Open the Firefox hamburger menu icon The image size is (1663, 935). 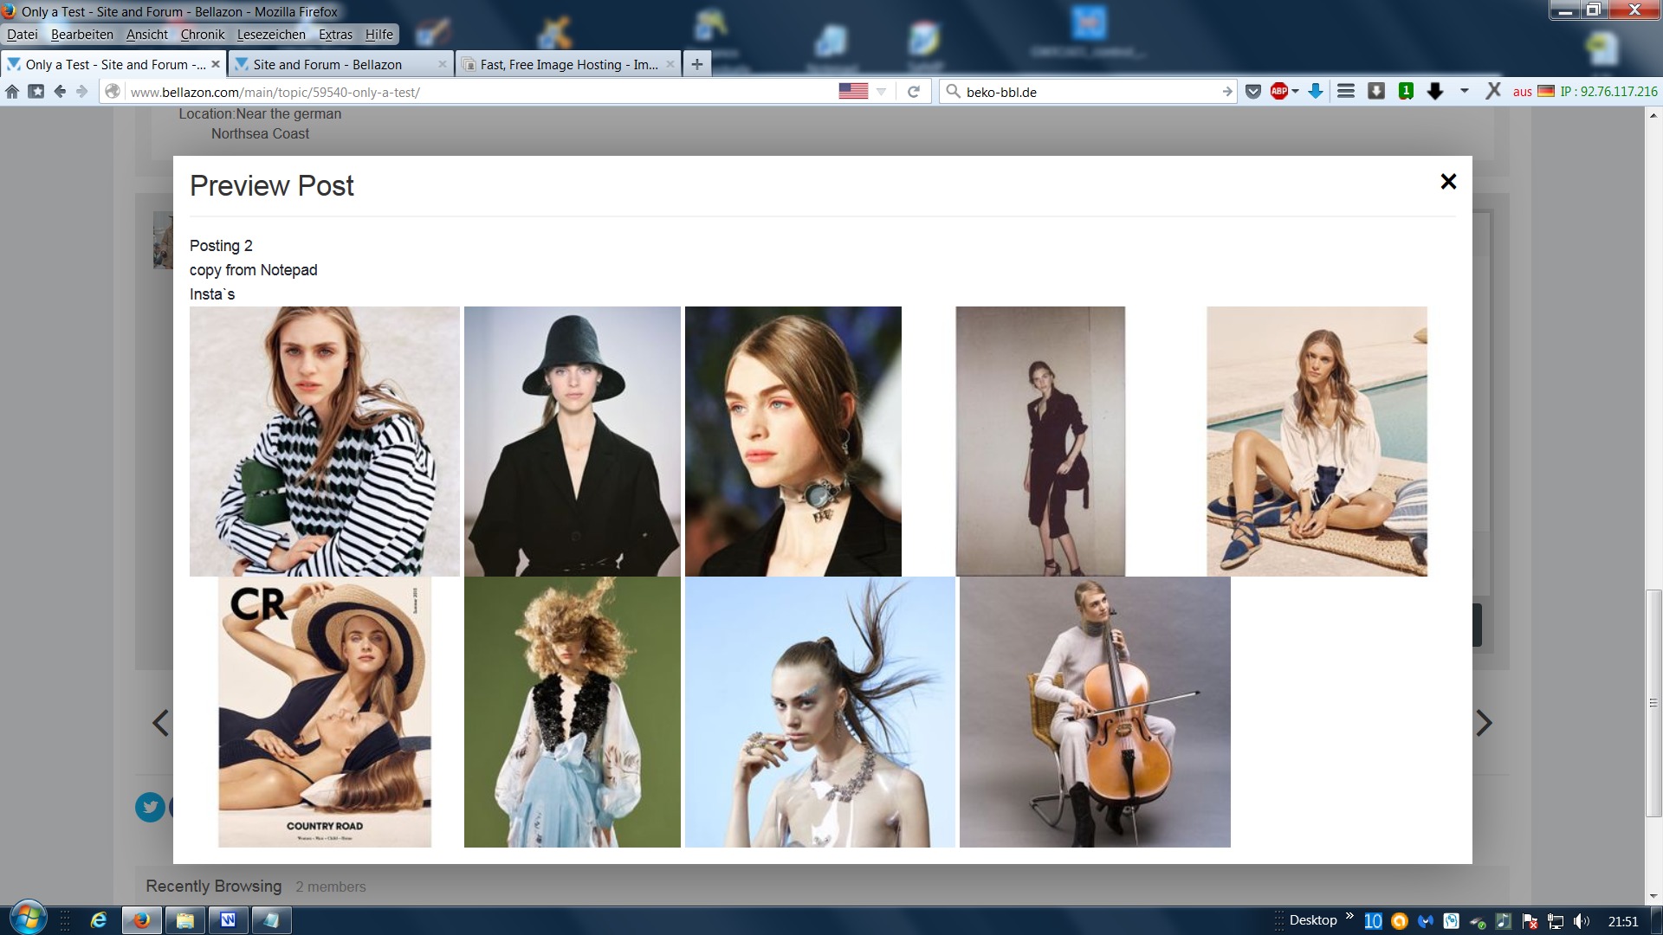1346,92
